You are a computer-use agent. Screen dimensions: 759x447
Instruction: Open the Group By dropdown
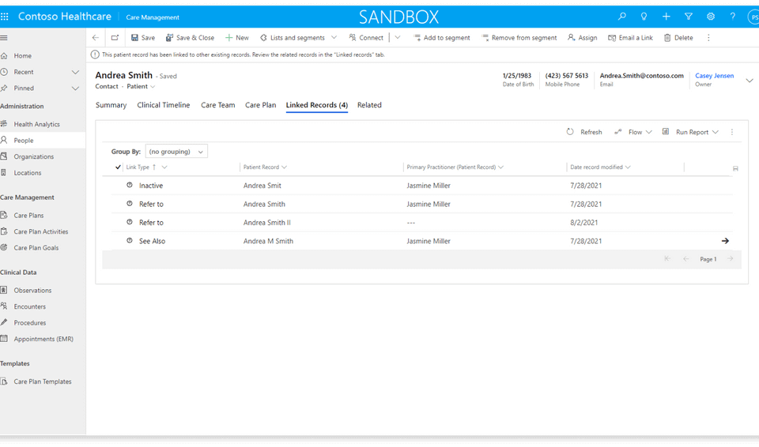[176, 152]
